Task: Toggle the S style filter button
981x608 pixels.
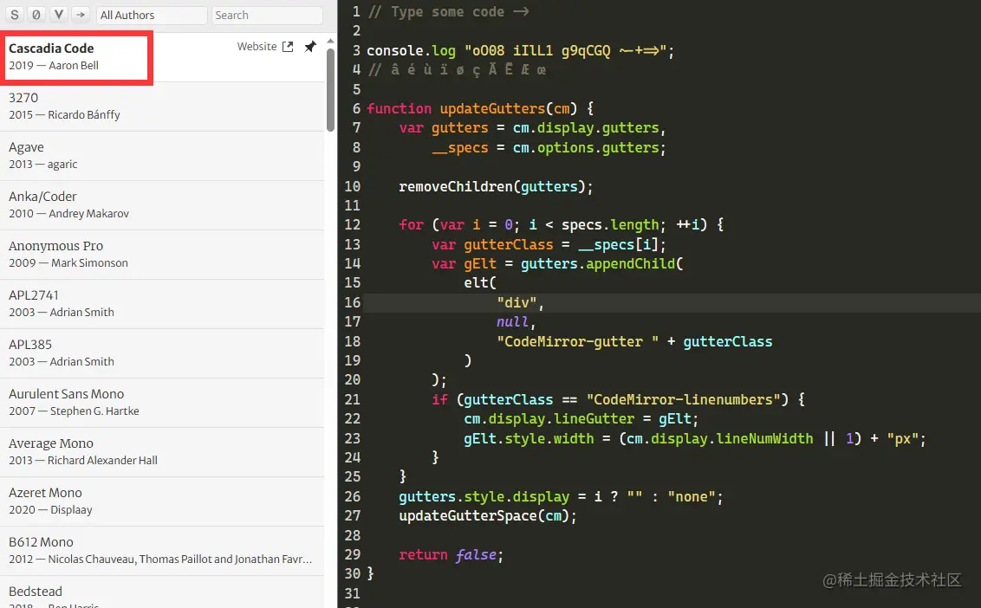Action: tap(15, 15)
